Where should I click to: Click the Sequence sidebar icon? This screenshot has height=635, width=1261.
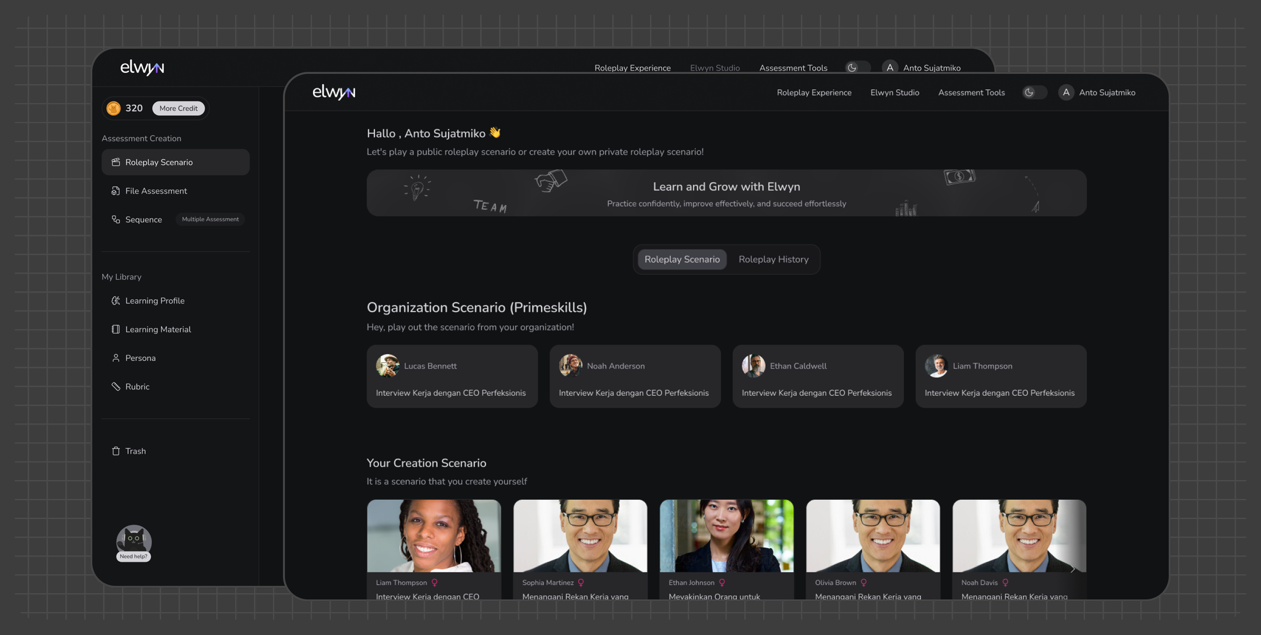click(x=116, y=219)
